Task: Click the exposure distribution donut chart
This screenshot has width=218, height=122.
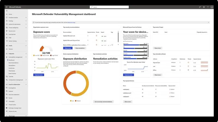Action: [x=76, y=84]
